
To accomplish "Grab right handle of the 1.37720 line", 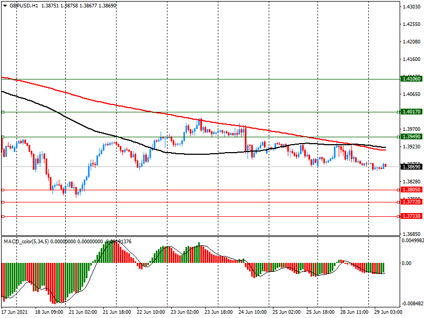I will (399, 202).
